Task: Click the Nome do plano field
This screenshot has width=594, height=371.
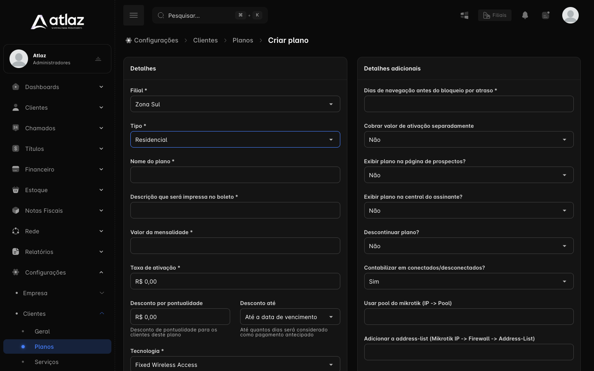Action: coord(235,175)
